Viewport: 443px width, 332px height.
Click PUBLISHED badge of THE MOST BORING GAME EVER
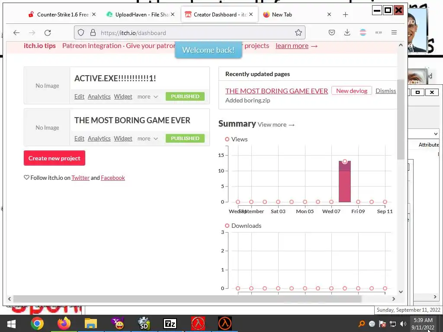tap(185, 138)
